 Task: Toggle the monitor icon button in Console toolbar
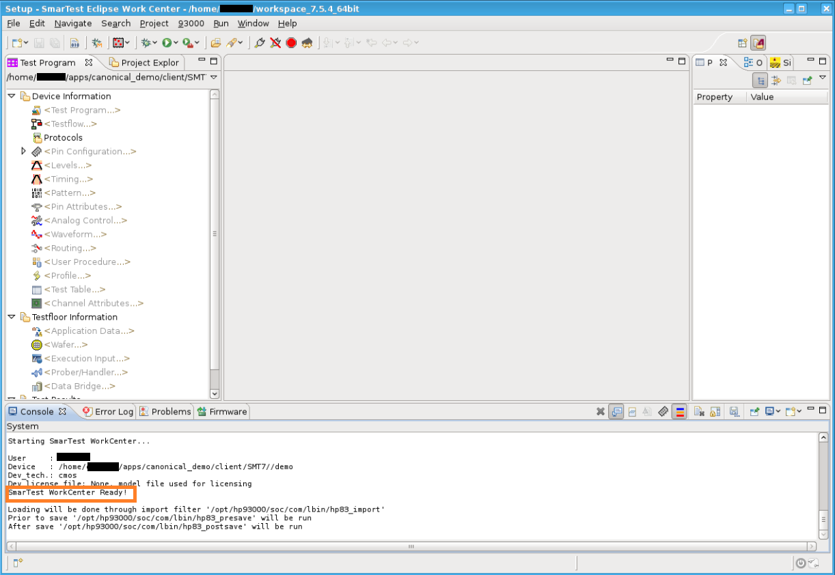(616, 412)
